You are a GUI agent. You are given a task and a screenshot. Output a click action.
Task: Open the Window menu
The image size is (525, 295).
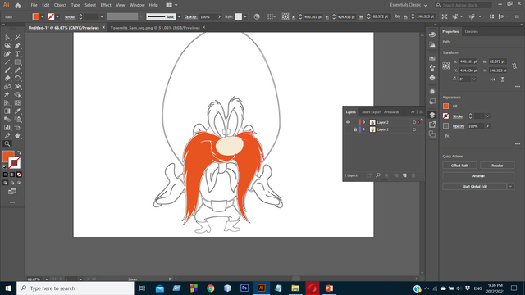(x=137, y=5)
